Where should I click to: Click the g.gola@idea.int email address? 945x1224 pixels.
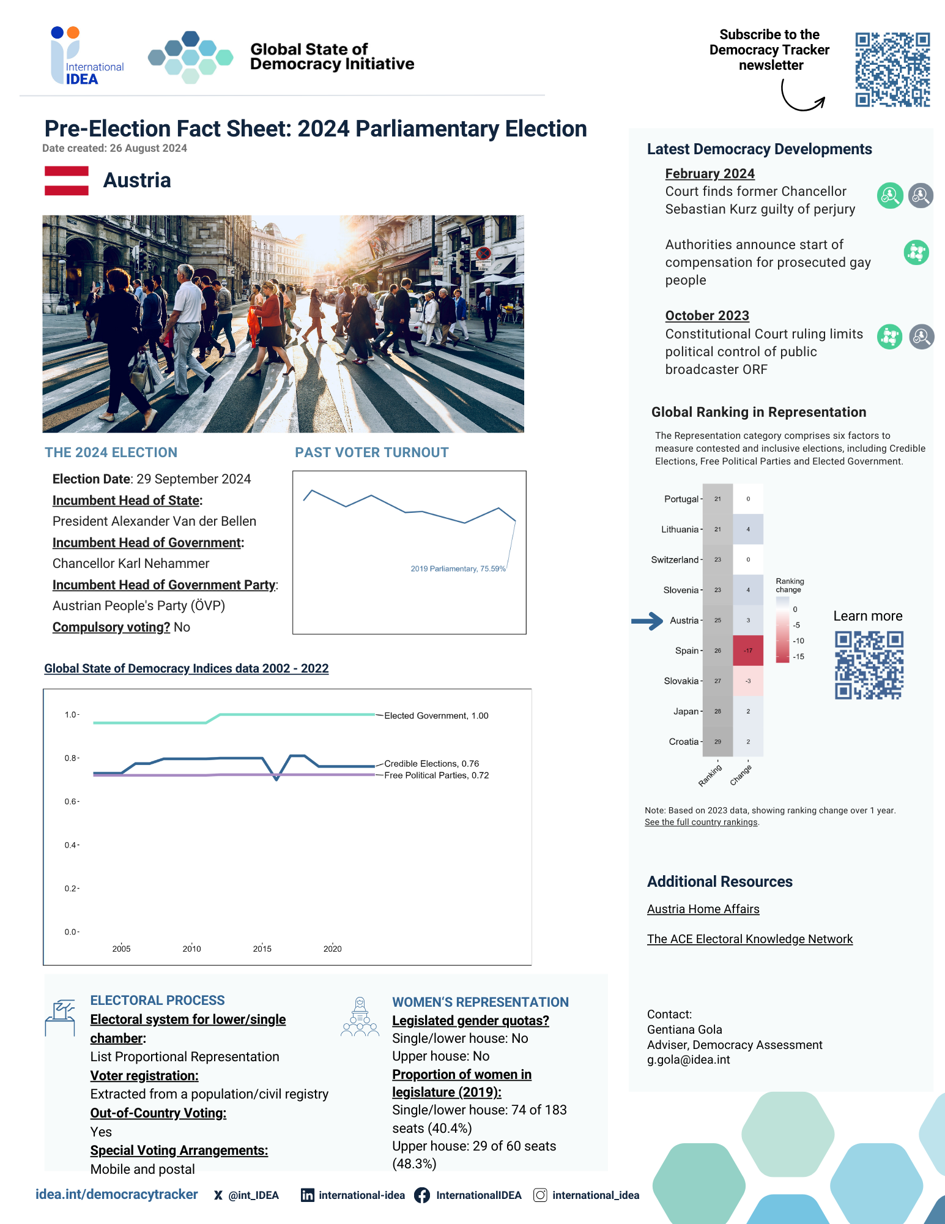coord(689,1060)
